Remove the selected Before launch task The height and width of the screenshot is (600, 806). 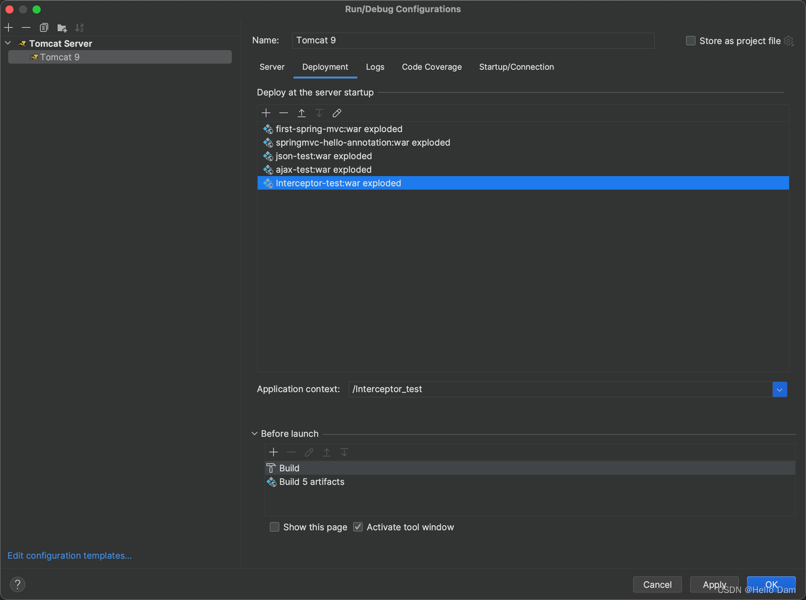pyautogui.click(x=291, y=452)
